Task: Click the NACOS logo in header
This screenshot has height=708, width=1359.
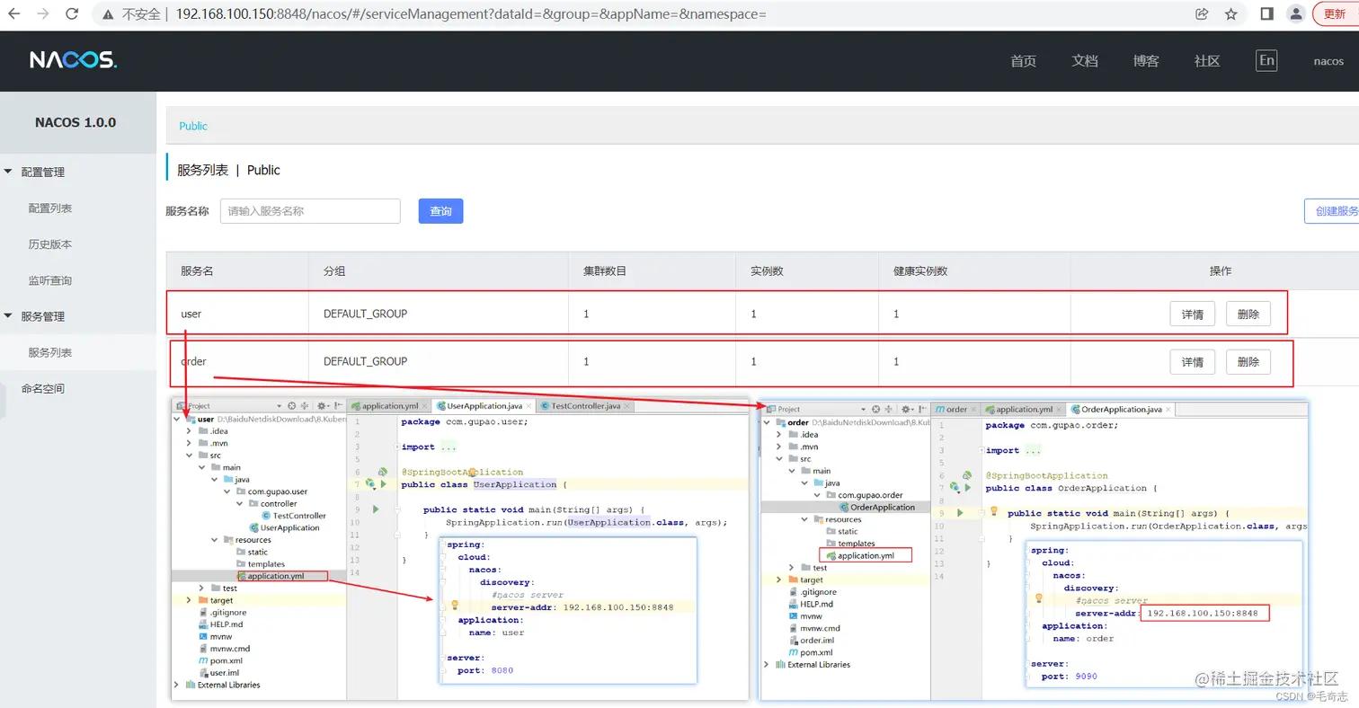Action: click(73, 60)
